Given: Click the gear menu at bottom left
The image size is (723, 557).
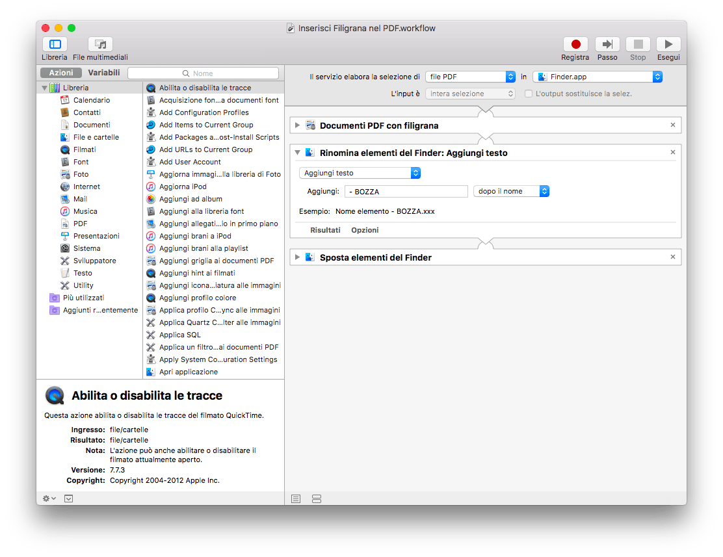Looking at the screenshot, I should (49, 499).
